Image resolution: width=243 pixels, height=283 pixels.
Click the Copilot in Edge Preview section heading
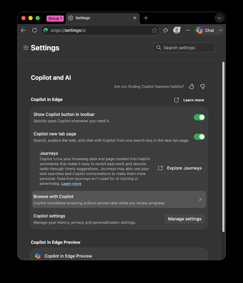click(x=56, y=242)
